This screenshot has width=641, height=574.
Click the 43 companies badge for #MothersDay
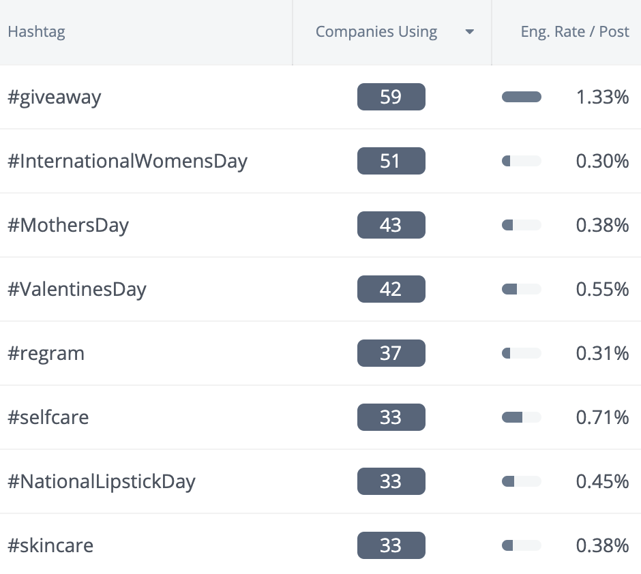(x=391, y=225)
